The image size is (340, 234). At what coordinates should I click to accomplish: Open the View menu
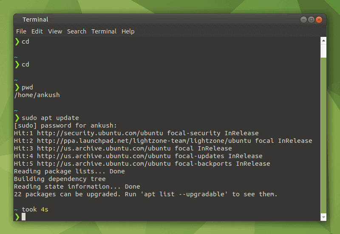pos(55,31)
